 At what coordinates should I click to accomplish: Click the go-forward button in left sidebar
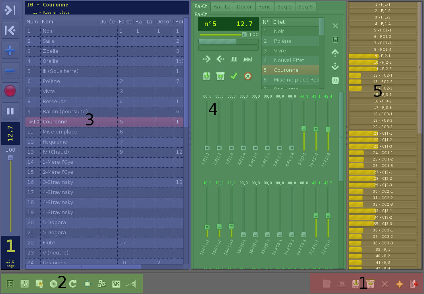click(10, 10)
